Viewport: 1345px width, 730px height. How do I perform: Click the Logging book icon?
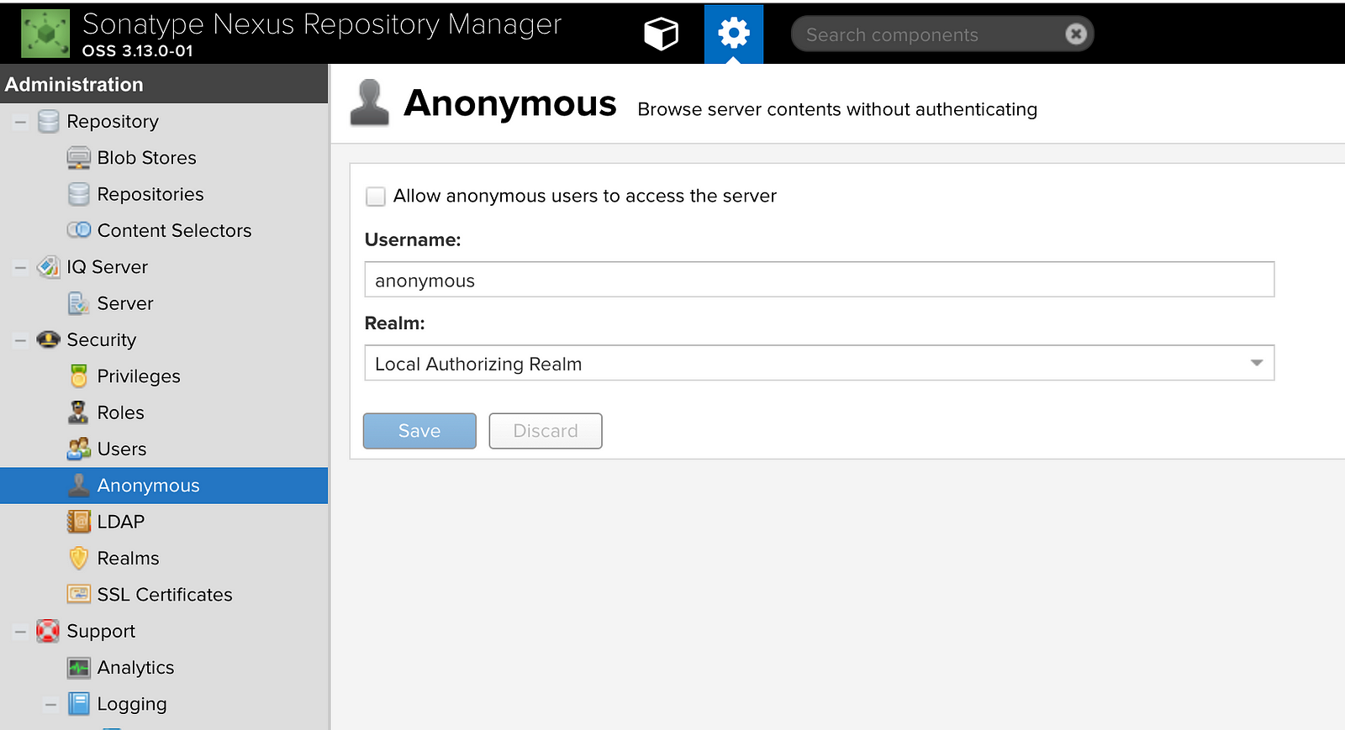point(78,704)
